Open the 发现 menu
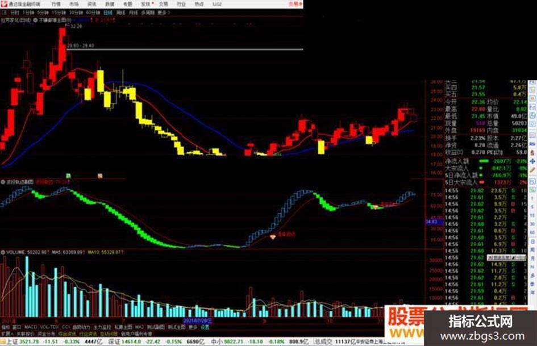The image size is (537, 346). (x=146, y=4)
